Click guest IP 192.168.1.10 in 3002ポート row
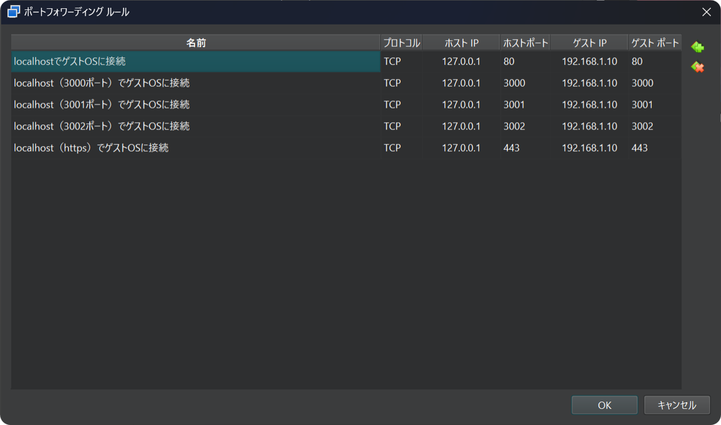 [x=590, y=126]
